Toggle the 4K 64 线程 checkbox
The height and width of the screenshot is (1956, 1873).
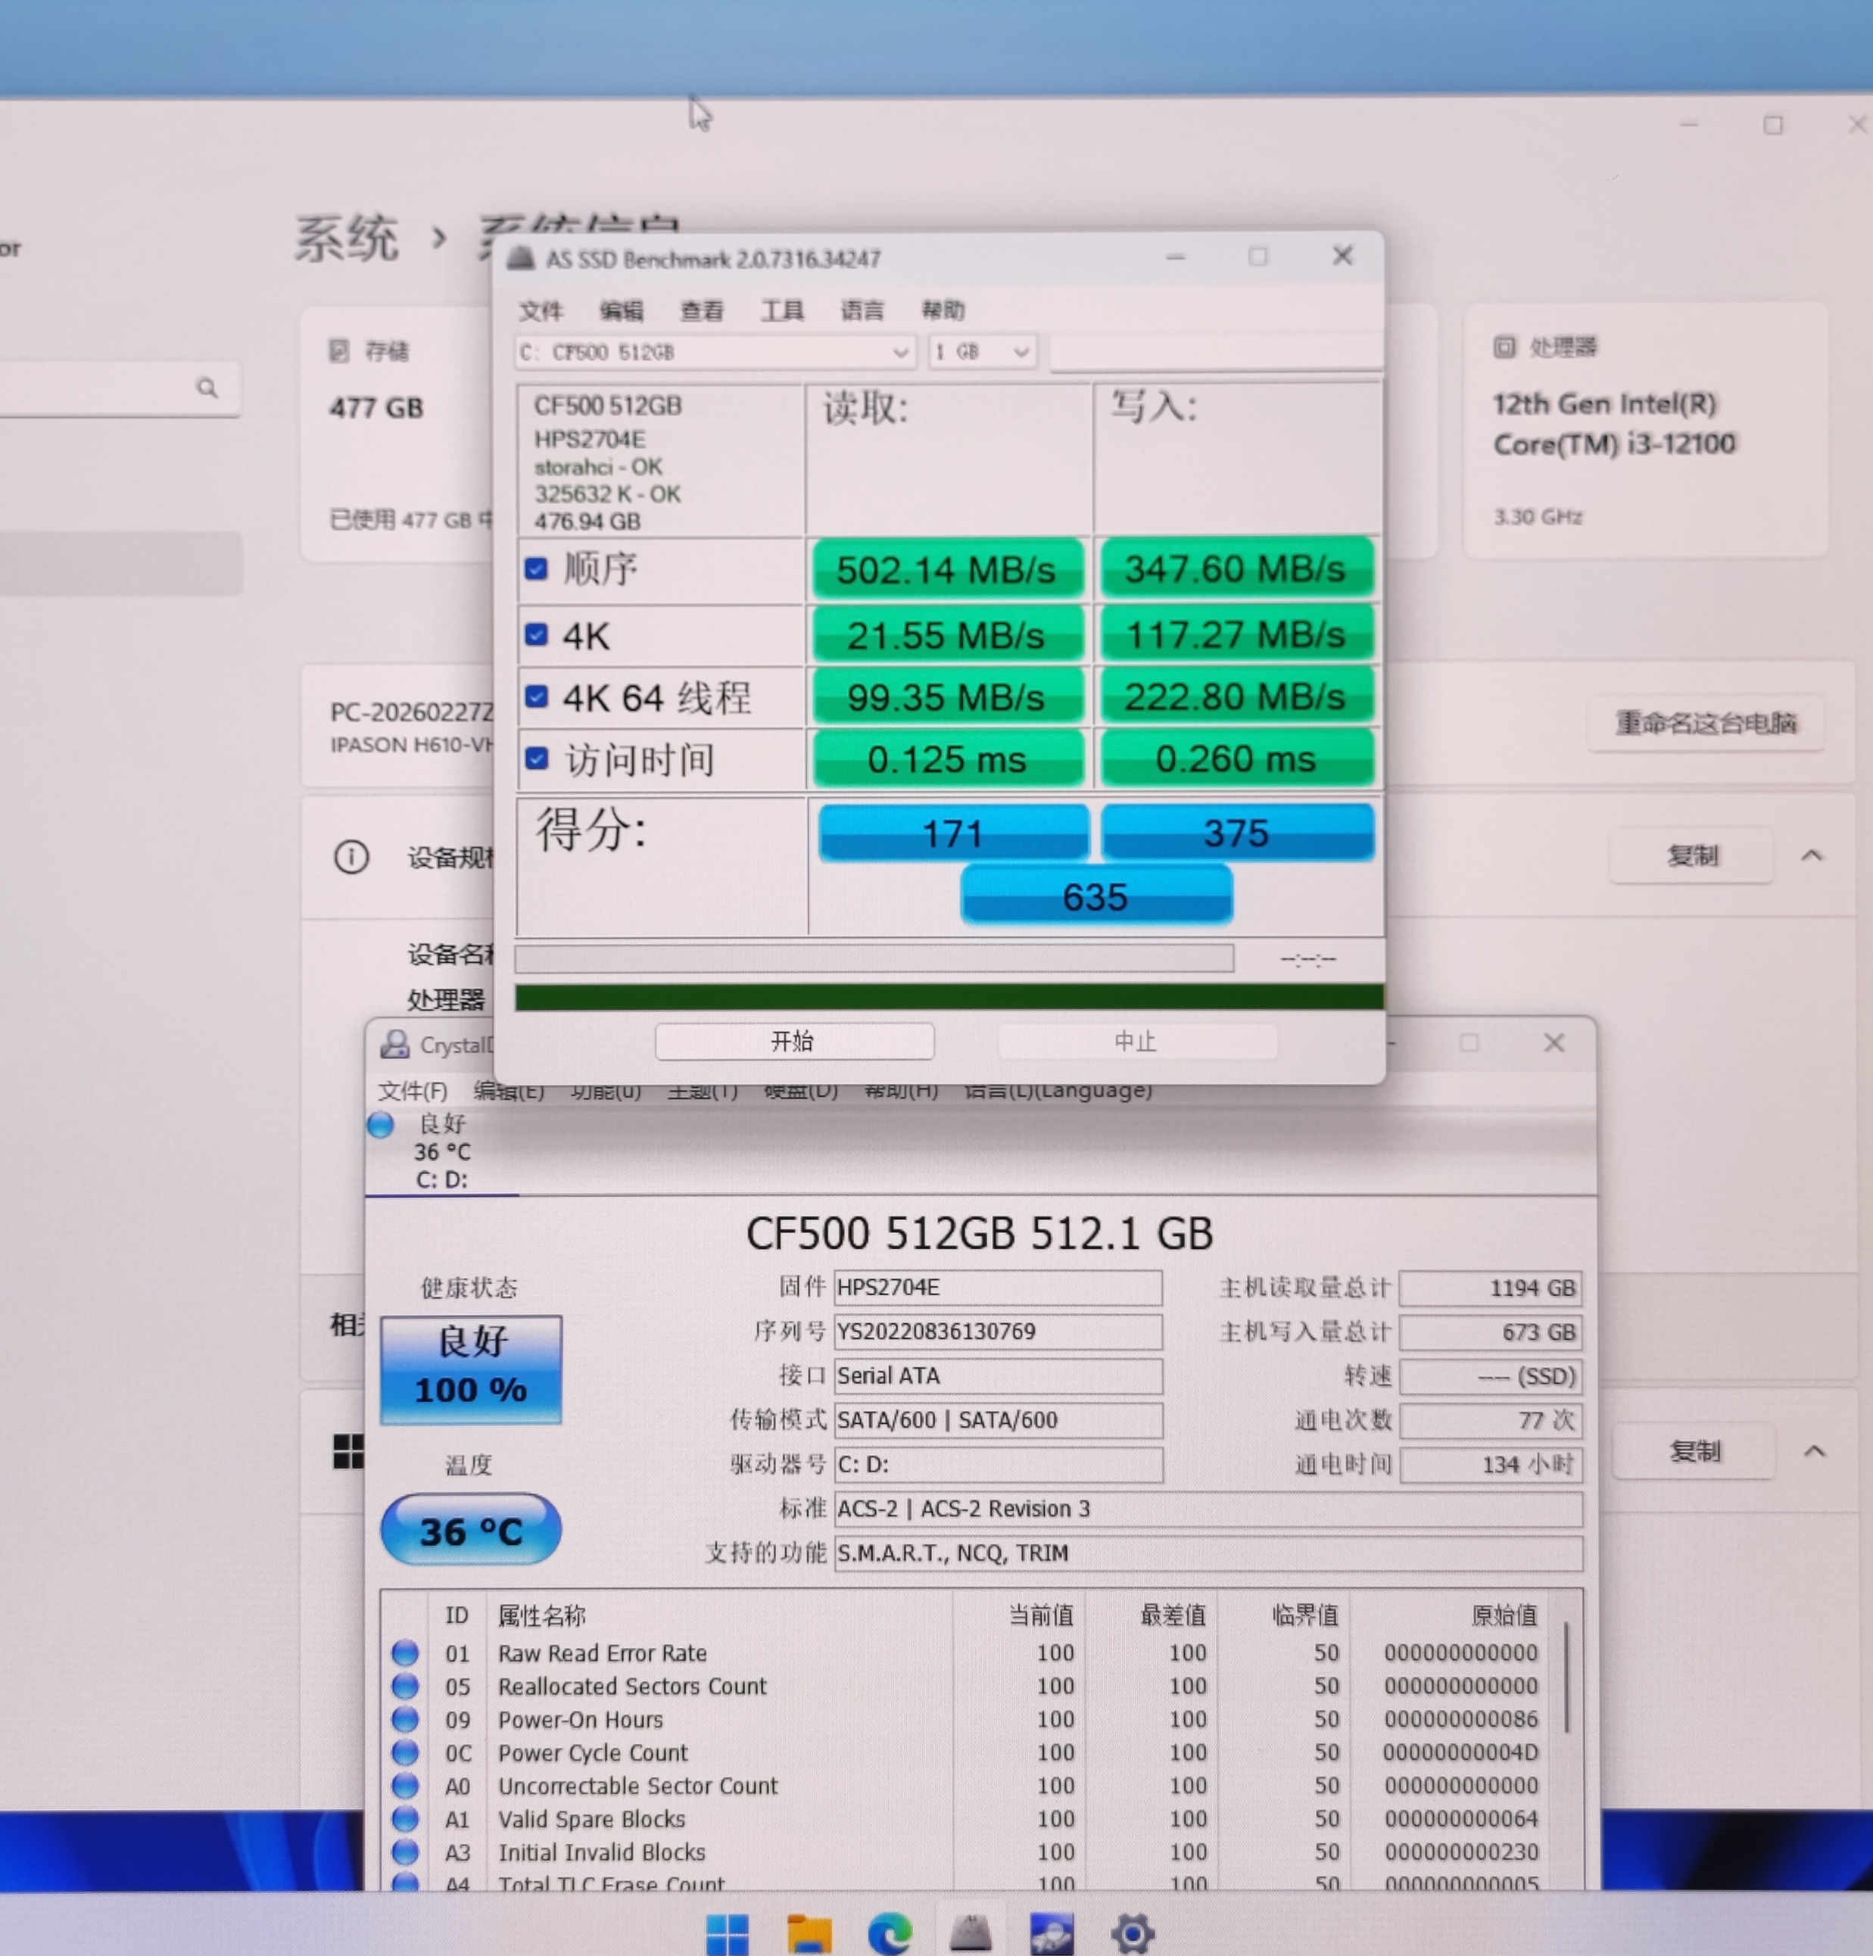click(536, 696)
